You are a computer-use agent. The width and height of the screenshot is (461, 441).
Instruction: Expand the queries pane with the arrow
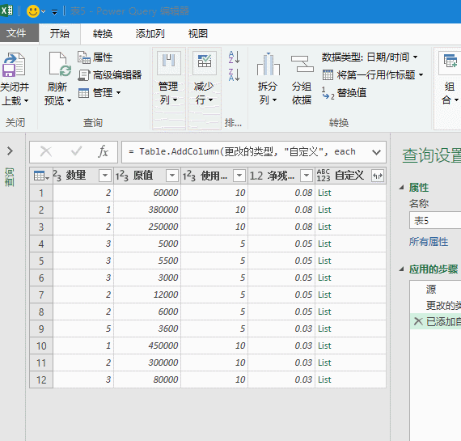pos(10,151)
